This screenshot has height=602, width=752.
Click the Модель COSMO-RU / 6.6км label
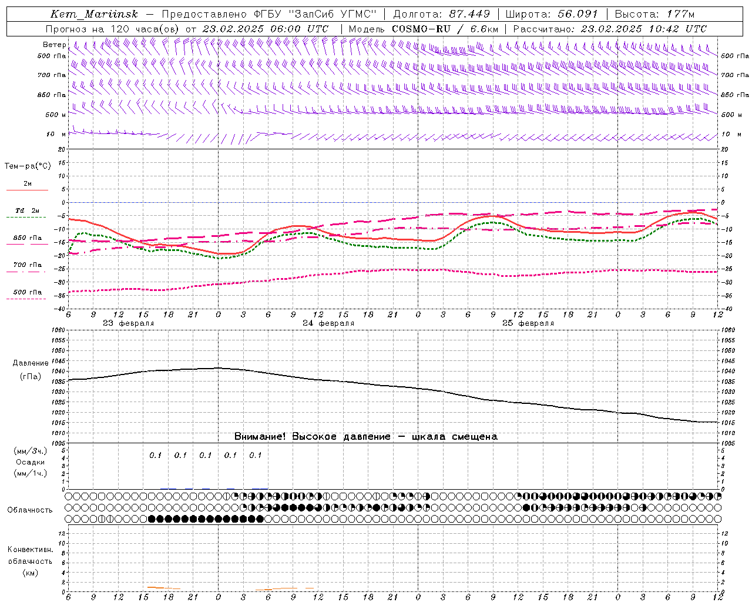point(424,29)
